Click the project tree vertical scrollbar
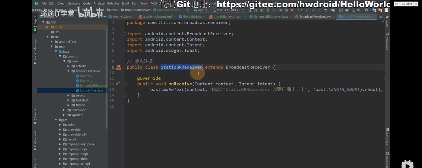 pyautogui.click(x=106, y=79)
